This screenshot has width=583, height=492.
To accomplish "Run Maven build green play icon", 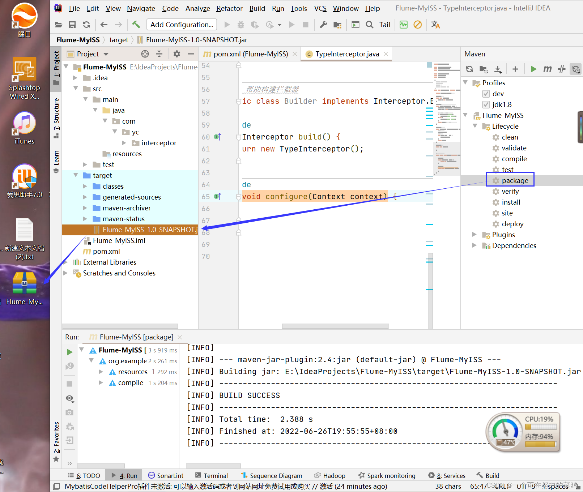I will pyautogui.click(x=533, y=69).
